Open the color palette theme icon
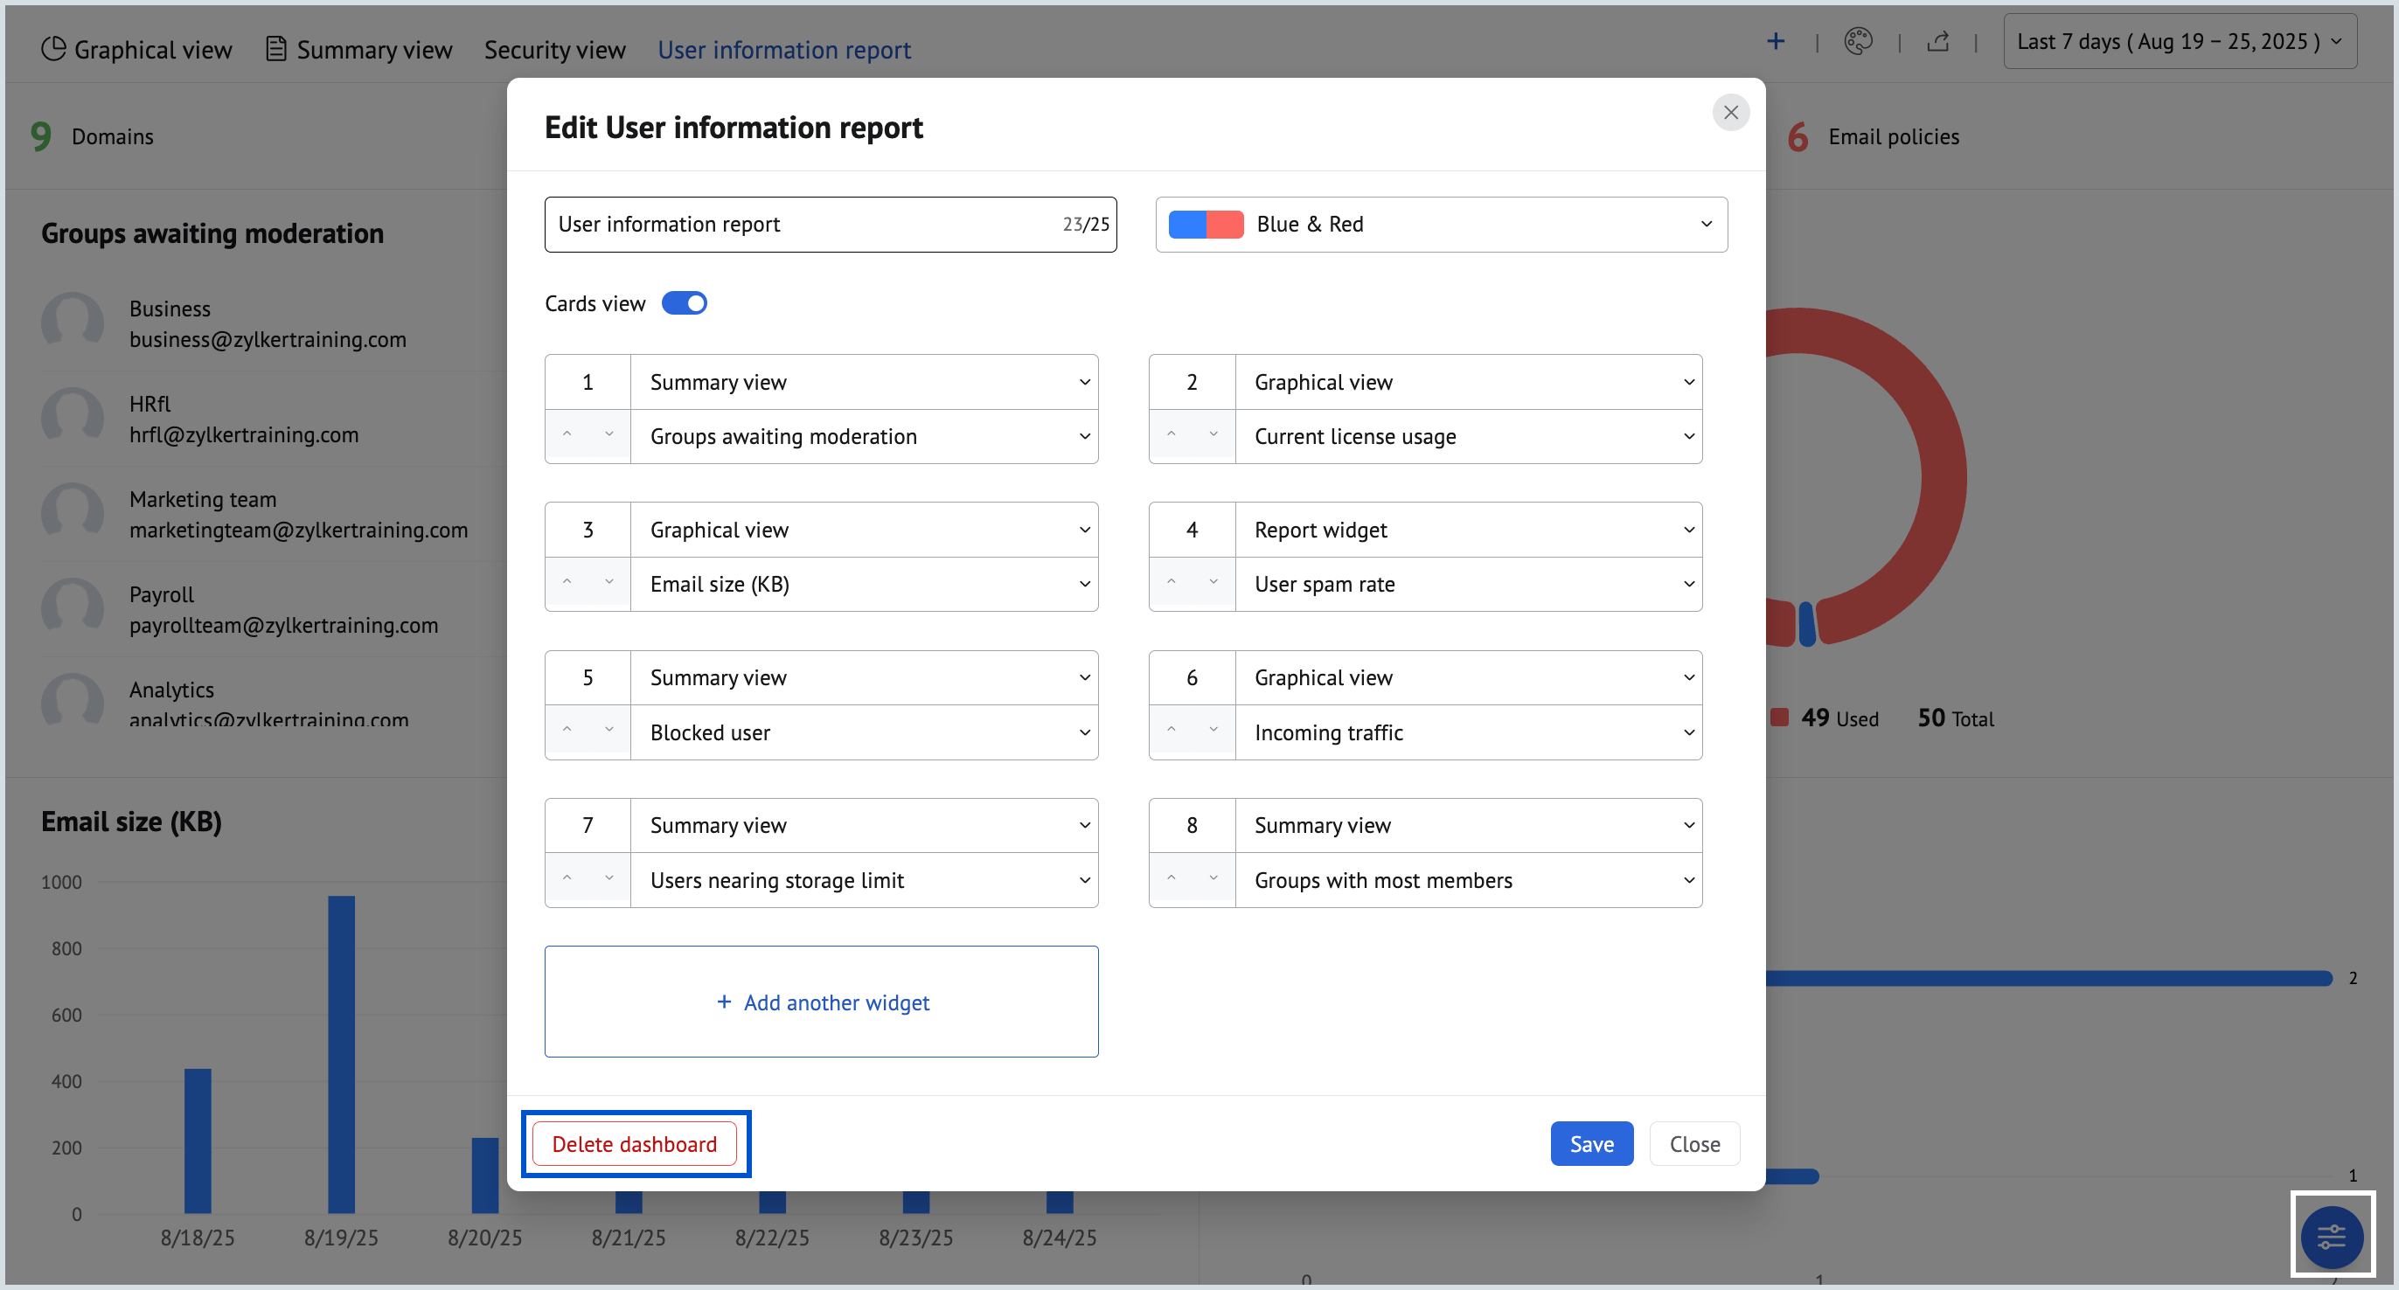 tap(1859, 41)
